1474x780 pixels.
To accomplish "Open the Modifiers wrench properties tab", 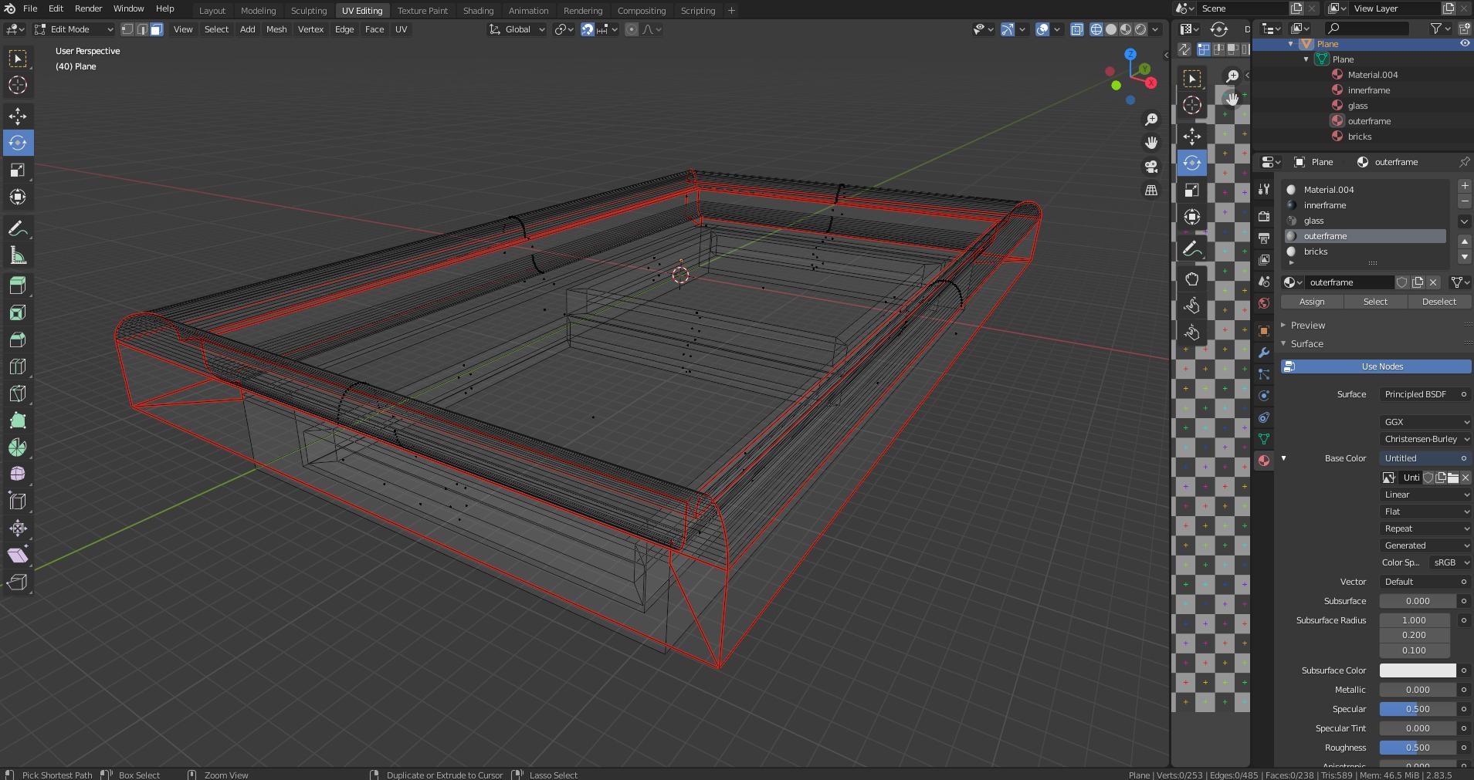I will 1263,353.
